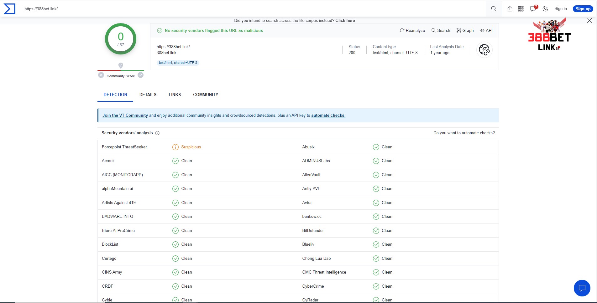Click the Clean check icon for CyberCrime

coord(376,286)
